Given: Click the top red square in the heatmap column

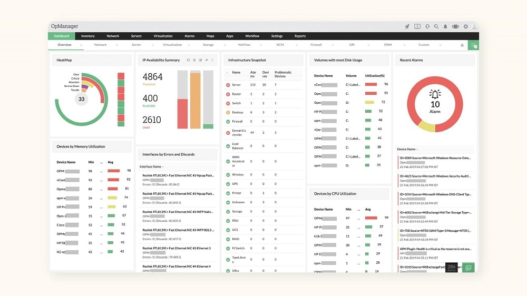Looking at the screenshot, I should 121,76.
